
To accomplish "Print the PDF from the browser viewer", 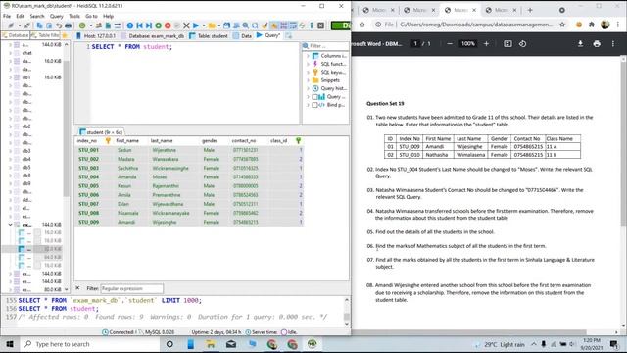I will pyautogui.click(x=597, y=43).
